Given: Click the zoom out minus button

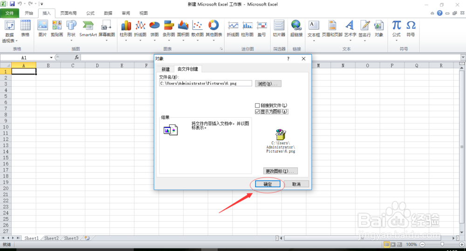Looking at the screenshot, I should [x=422, y=244].
